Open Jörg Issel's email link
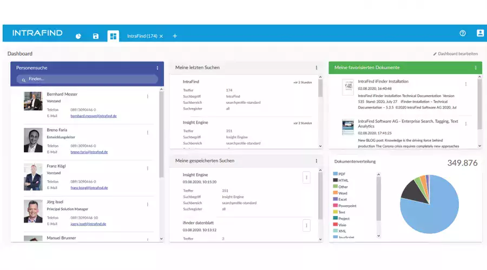Viewport: 487px width, 270px height. 88,224
